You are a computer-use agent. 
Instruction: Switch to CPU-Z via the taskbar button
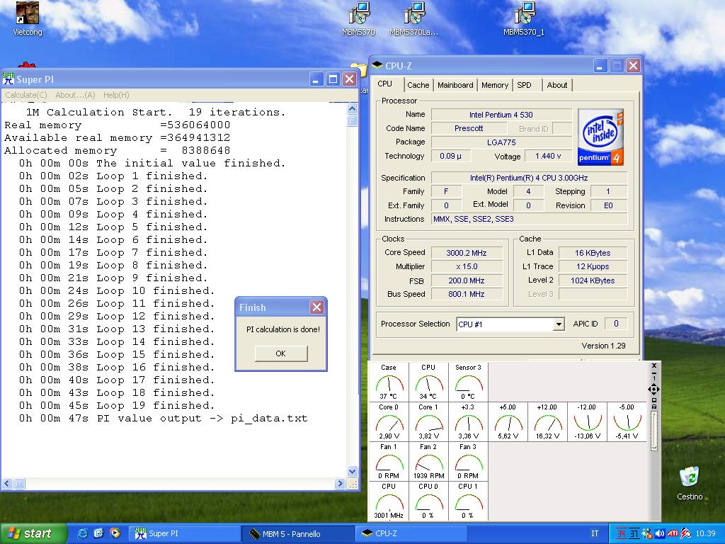[x=411, y=533]
